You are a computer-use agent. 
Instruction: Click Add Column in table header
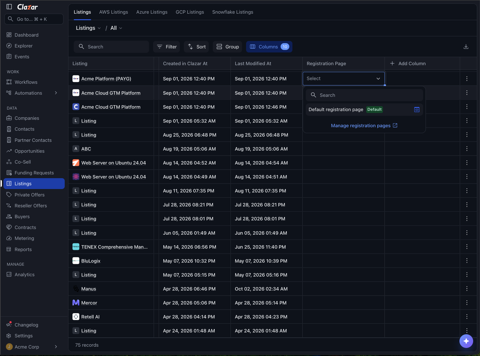408,63
